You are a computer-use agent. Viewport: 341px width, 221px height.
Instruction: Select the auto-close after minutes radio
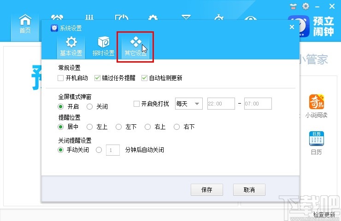click(x=99, y=150)
